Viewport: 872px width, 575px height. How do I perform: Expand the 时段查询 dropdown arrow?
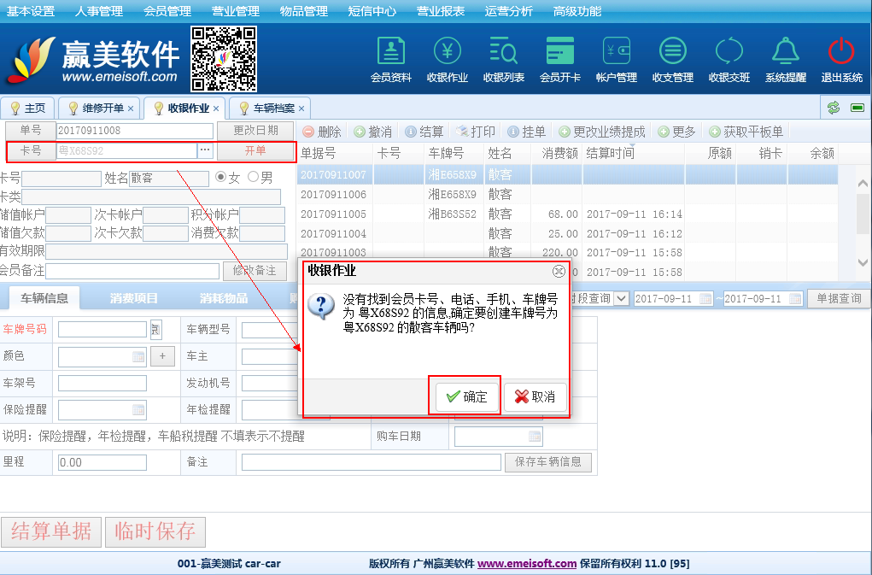(621, 299)
